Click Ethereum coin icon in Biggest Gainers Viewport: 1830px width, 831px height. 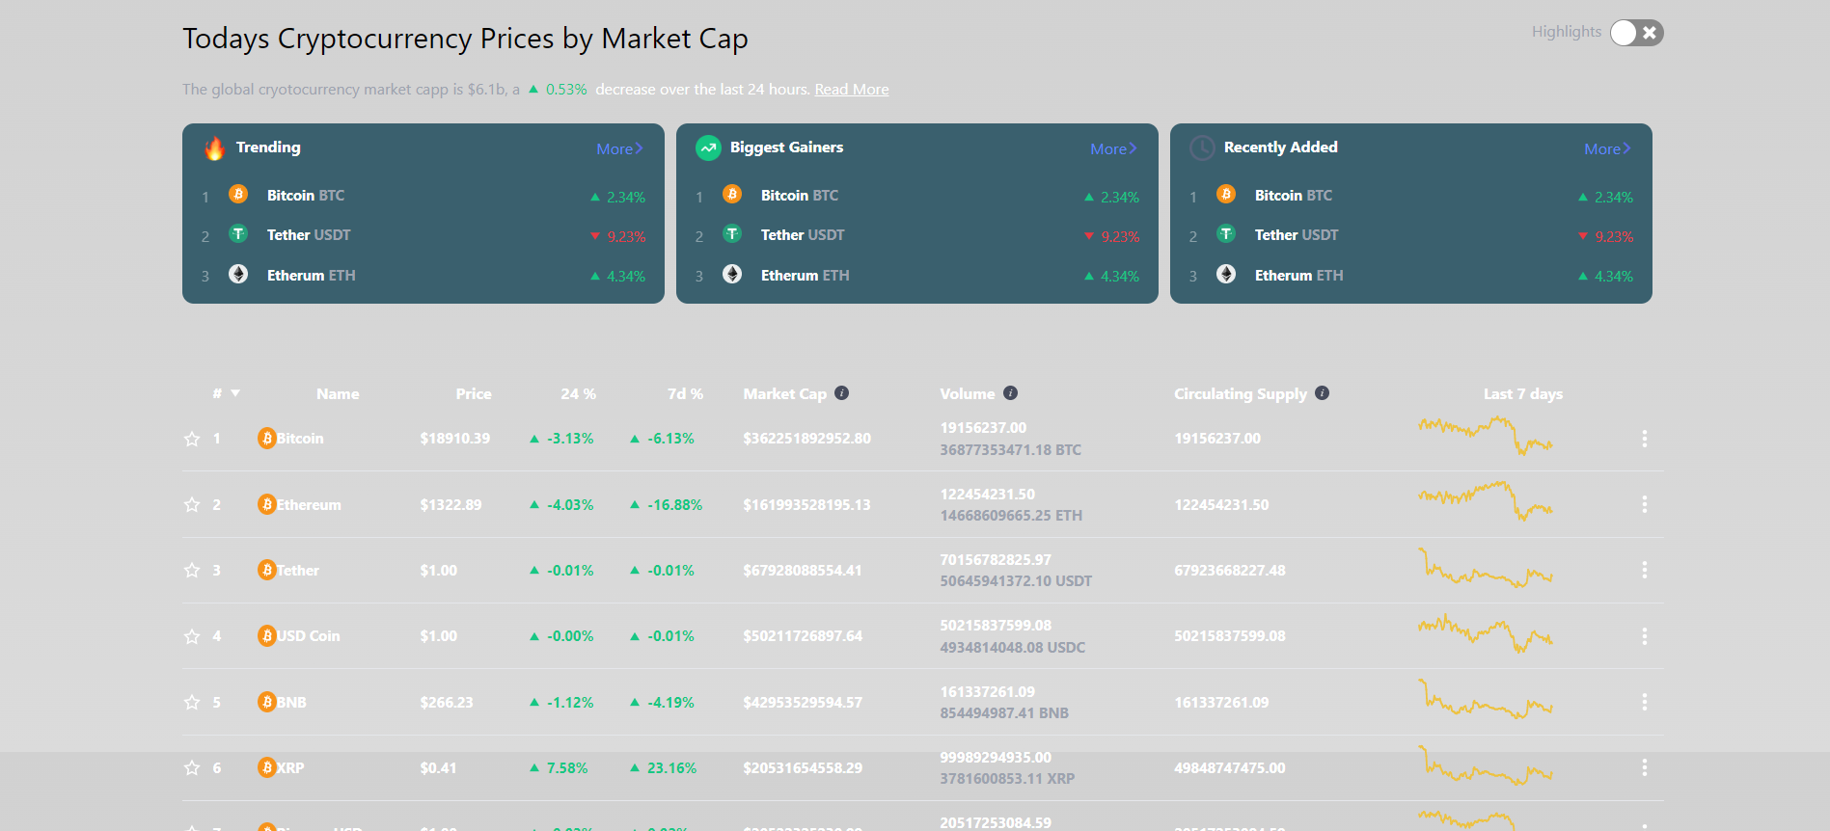click(732, 274)
